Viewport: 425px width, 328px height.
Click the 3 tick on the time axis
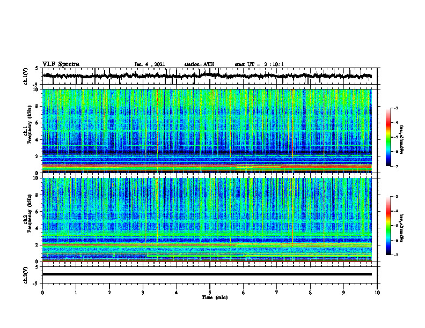point(143,293)
